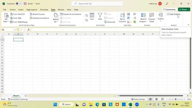Open the Get Data menu

tap(6, 18)
